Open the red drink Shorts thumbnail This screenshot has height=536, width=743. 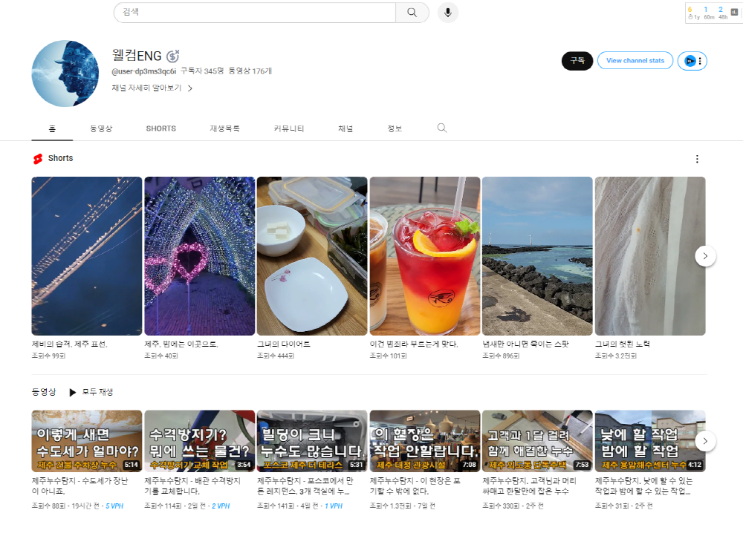[424, 256]
